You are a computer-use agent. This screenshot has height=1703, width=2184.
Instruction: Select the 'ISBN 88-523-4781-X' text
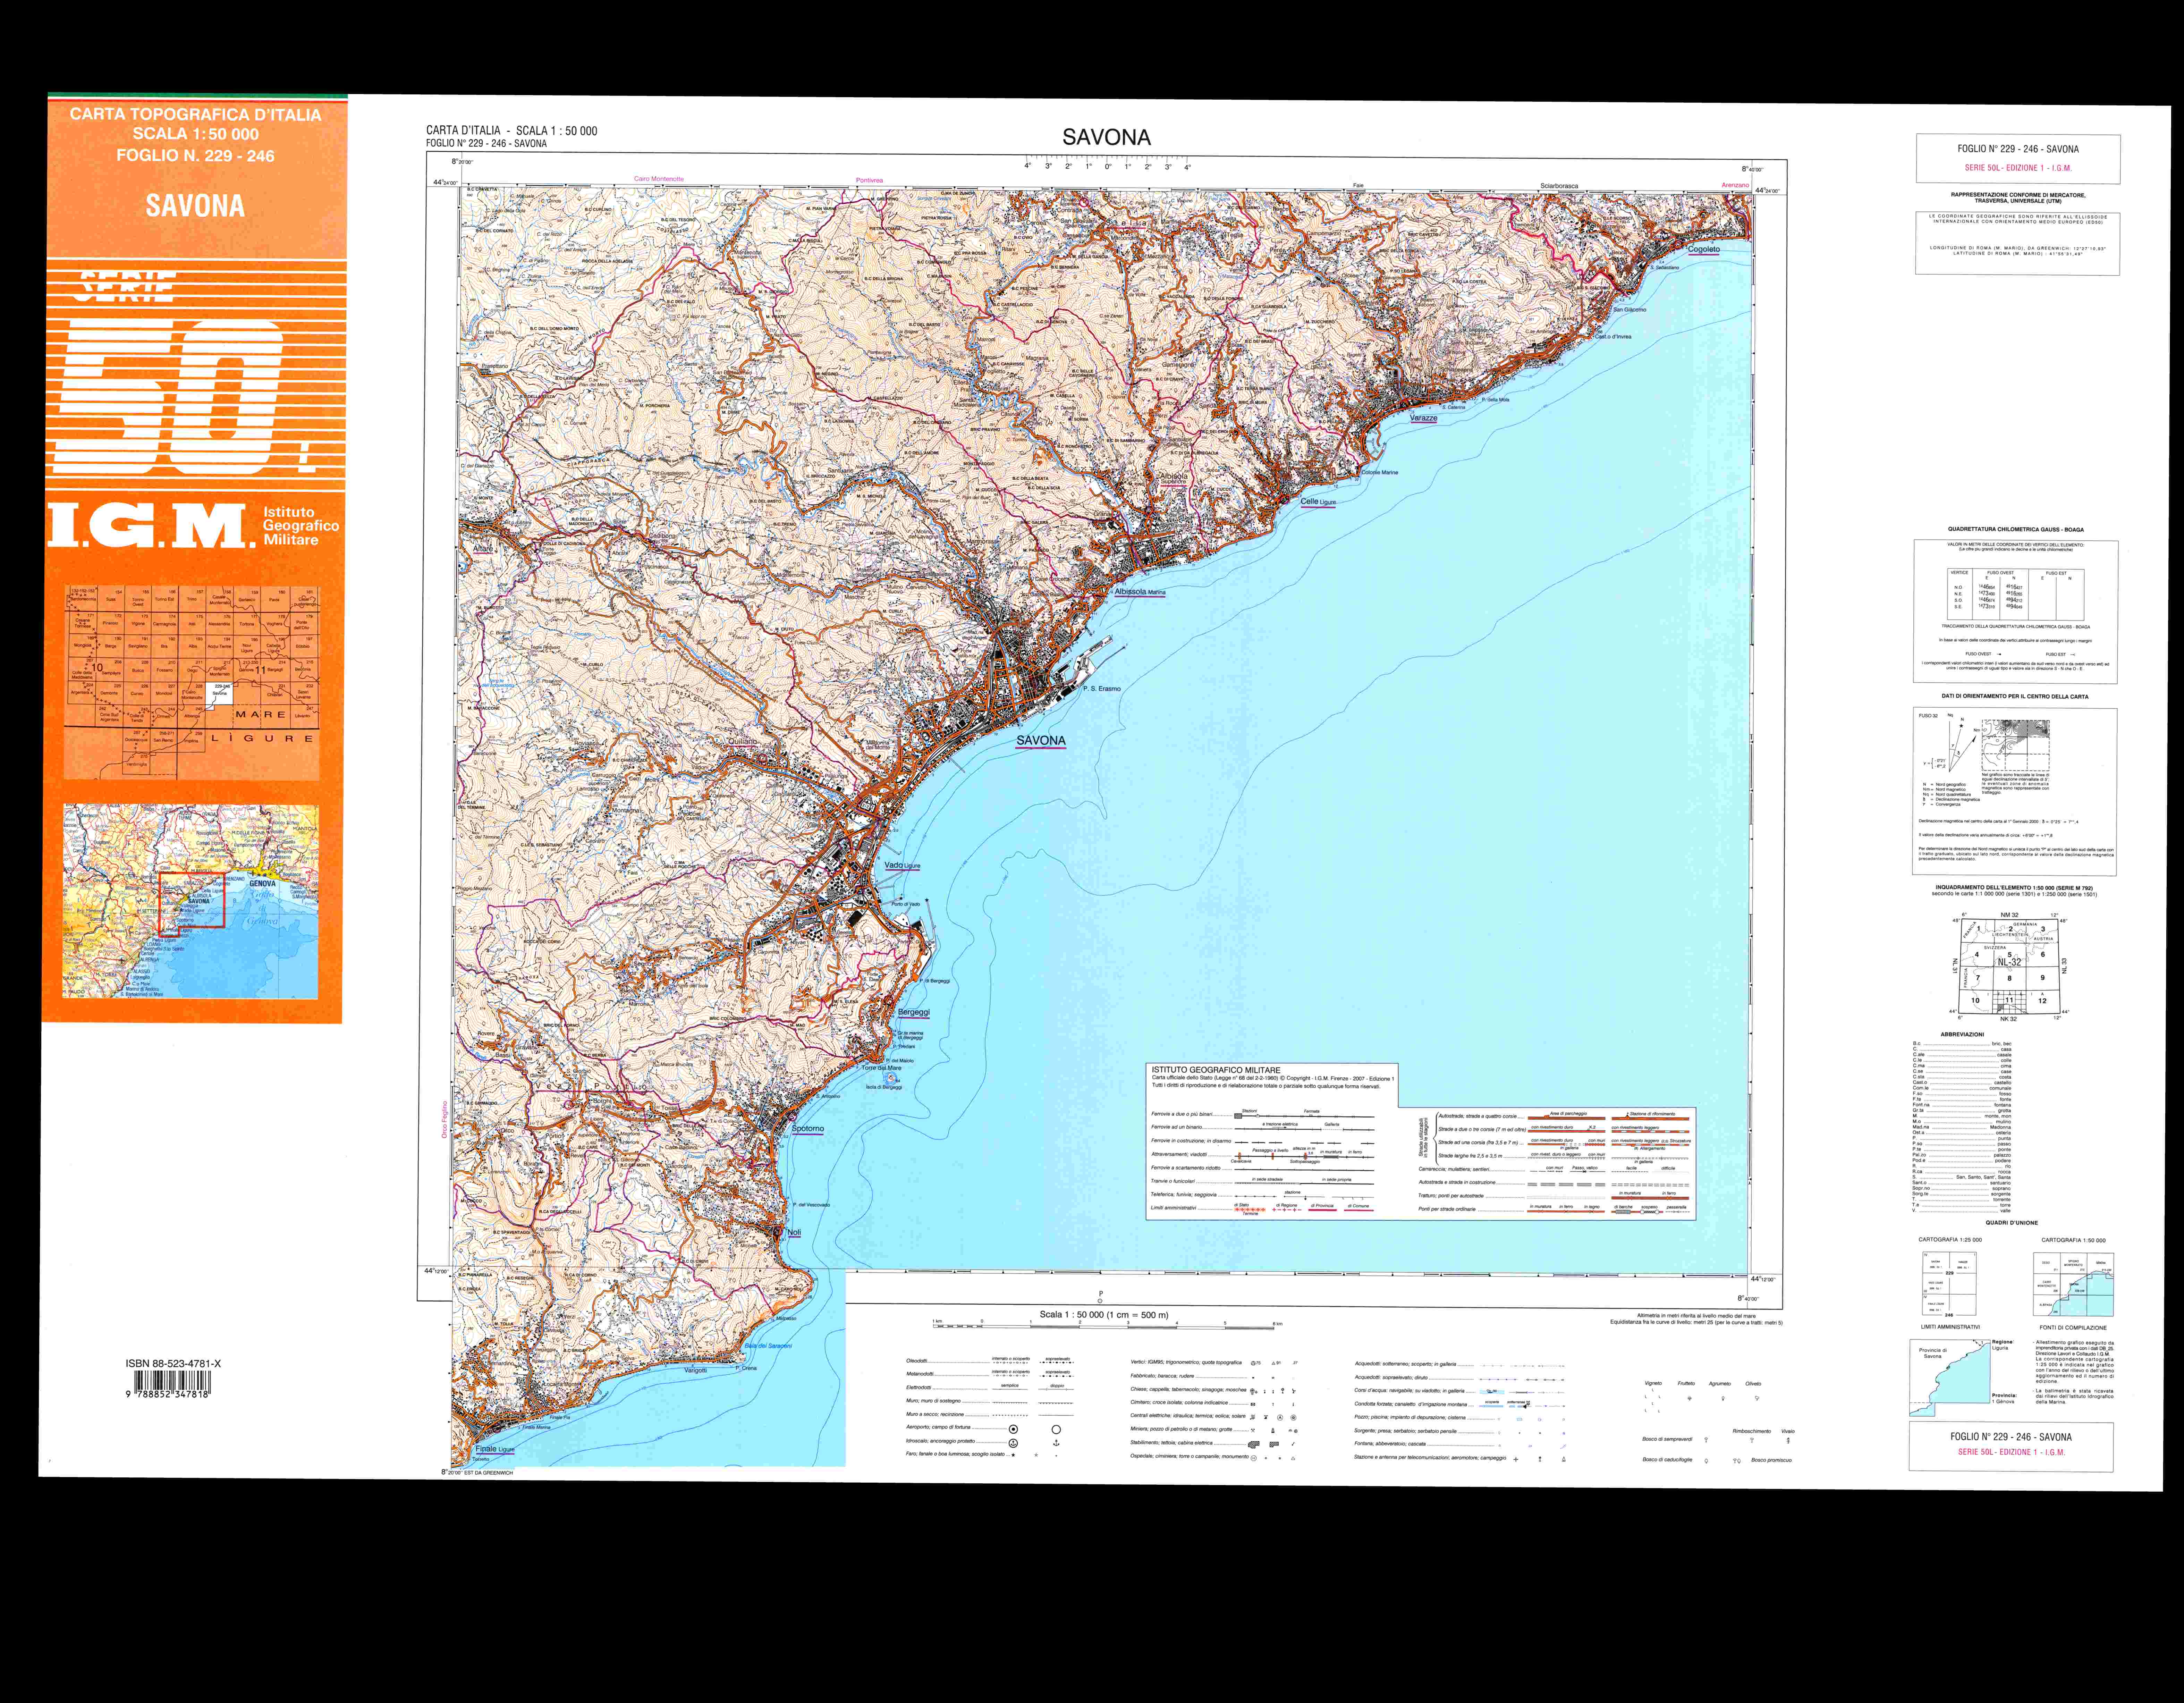[x=173, y=1364]
